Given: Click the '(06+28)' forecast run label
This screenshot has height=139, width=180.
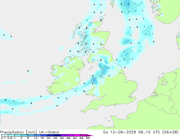Looking at the screenshot, I should pyautogui.click(x=171, y=132).
